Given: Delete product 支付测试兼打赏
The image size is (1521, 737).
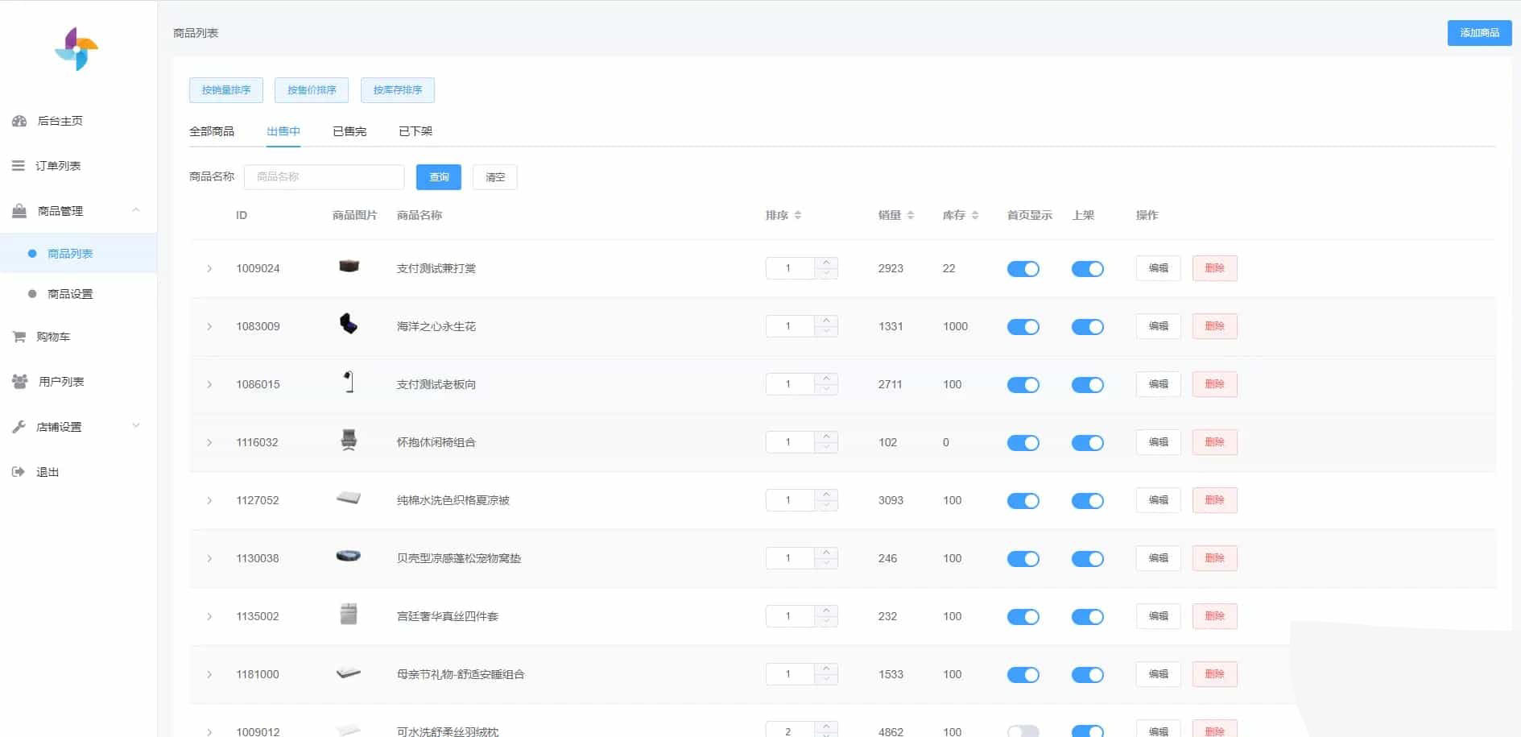Looking at the screenshot, I should 1214,268.
